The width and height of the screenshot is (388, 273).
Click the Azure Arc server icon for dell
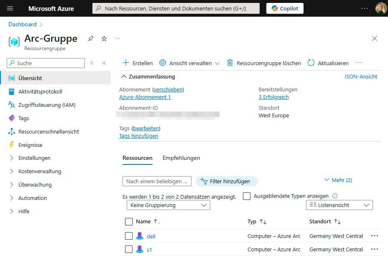click(140, 236)
